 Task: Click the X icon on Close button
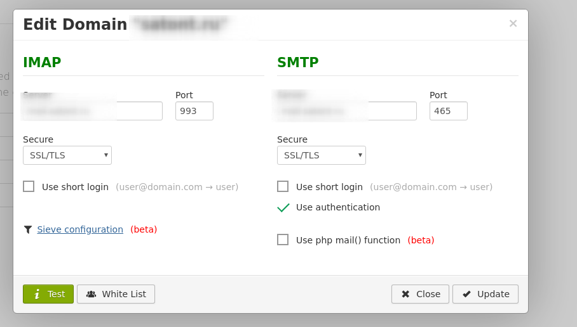pos(405,294)
